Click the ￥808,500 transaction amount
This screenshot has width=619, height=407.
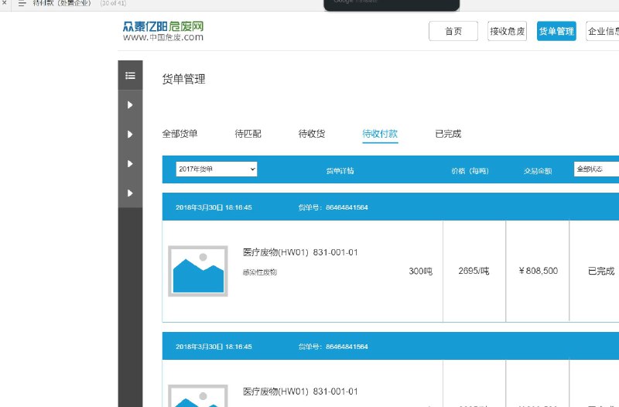pyautogui.click(x=538, y=271)
